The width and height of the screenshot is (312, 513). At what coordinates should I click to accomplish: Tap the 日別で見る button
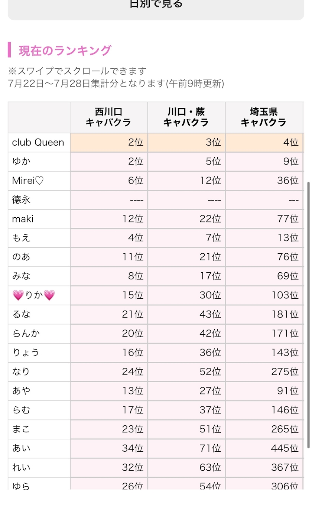coord(156,8)
